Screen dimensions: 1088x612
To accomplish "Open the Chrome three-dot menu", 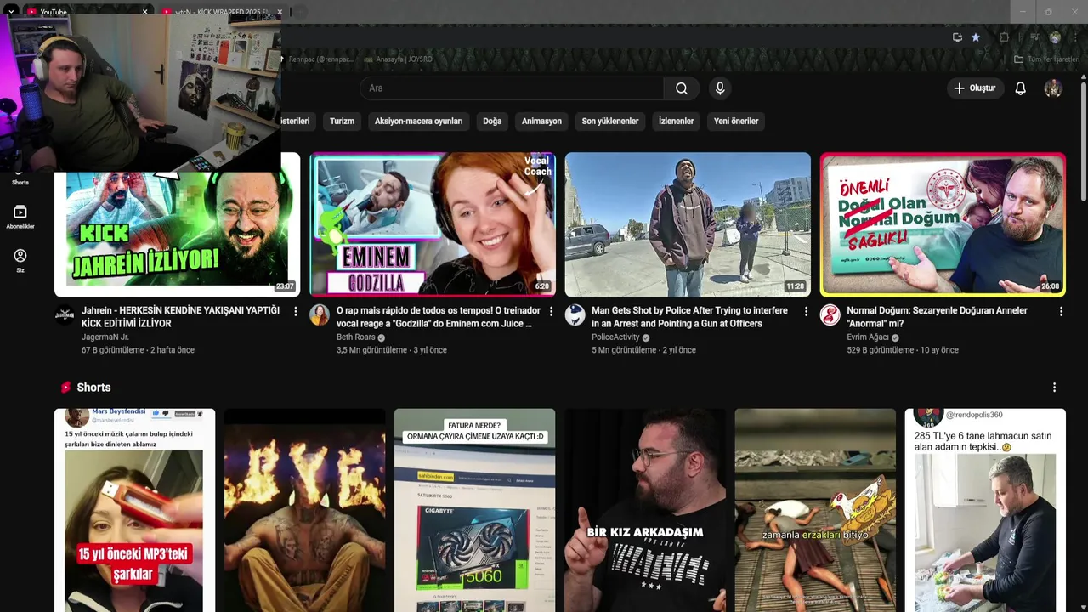I will click(1075, 37).
